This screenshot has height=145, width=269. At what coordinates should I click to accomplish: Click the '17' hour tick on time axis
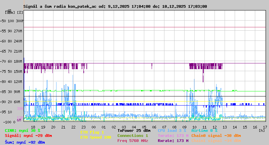click(x=265, y=127)
